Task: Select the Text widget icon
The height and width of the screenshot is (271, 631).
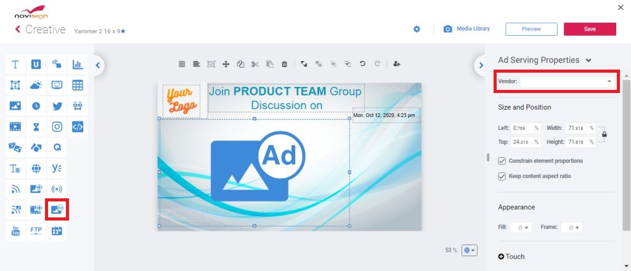Action: pos(15,64)
